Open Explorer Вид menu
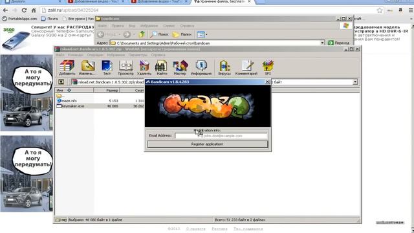This screenshot has height=233, width=414. [132, 26]
